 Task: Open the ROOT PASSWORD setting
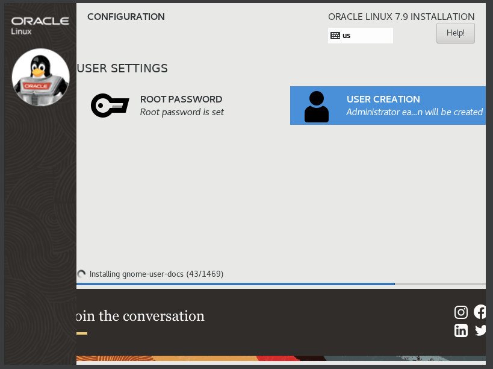tap(181, 99)
